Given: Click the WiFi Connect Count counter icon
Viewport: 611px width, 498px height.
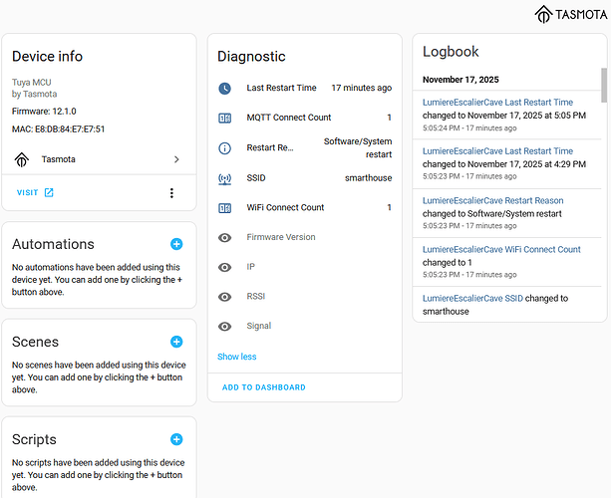Looking at the screenshot, I should (x=225, y=208).
